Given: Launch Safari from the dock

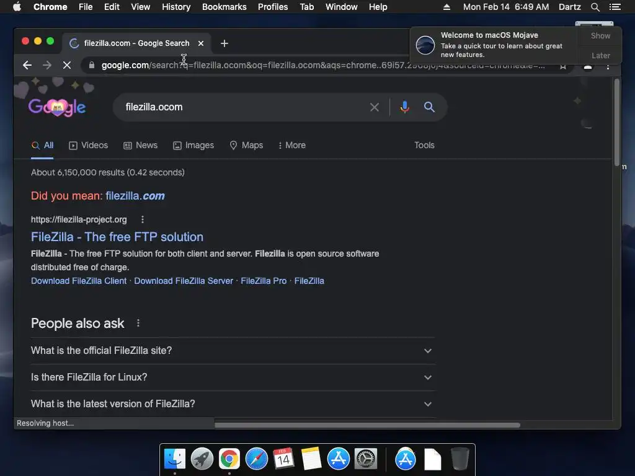Looking at the screenshot, I should [257, 459].
